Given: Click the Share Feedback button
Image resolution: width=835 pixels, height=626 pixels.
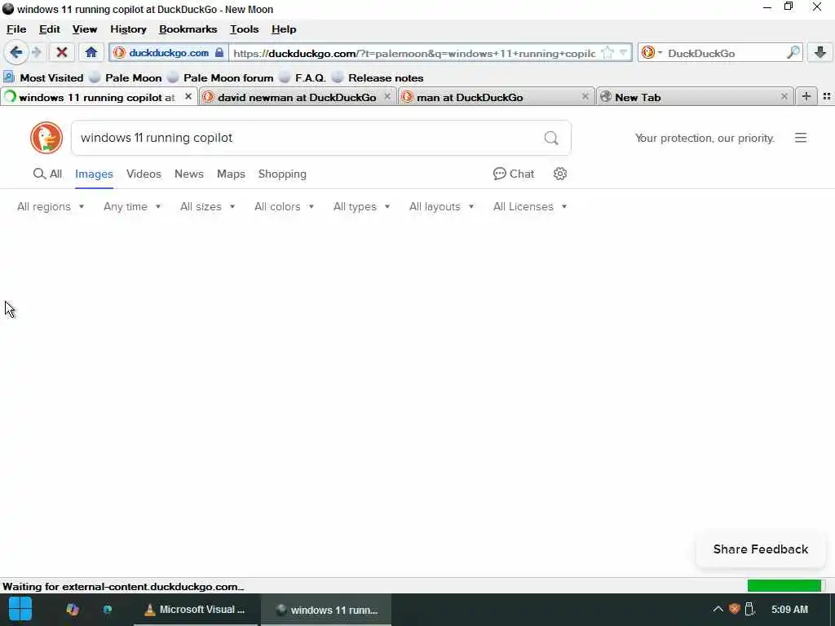Looking at the screenshot, I should pos(761,549).
